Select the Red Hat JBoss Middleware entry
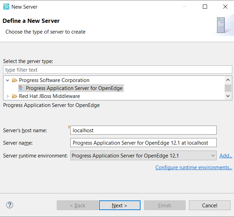 pyautogui.click(x=49, y=96)
